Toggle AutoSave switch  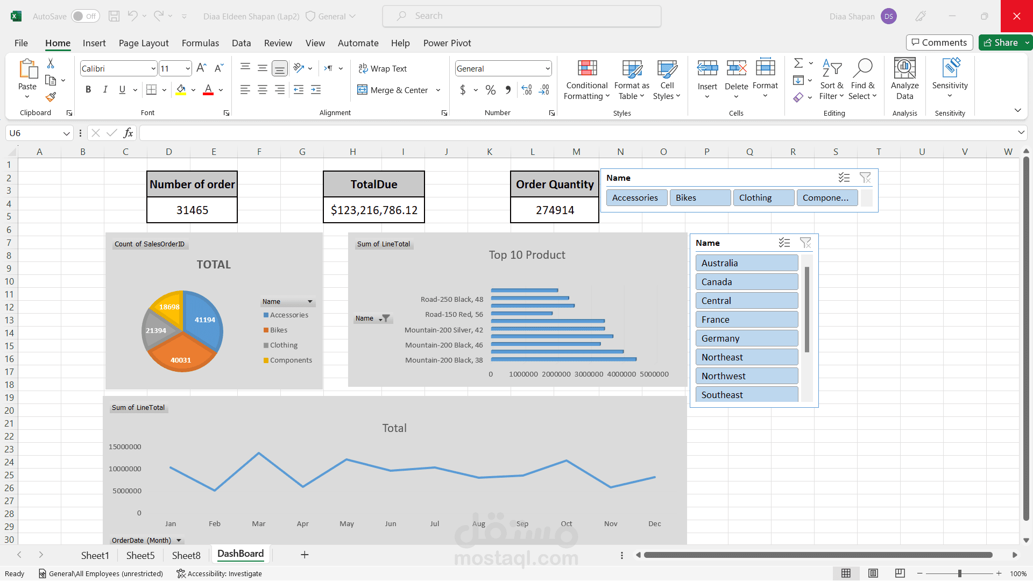[x=85, y=16]
